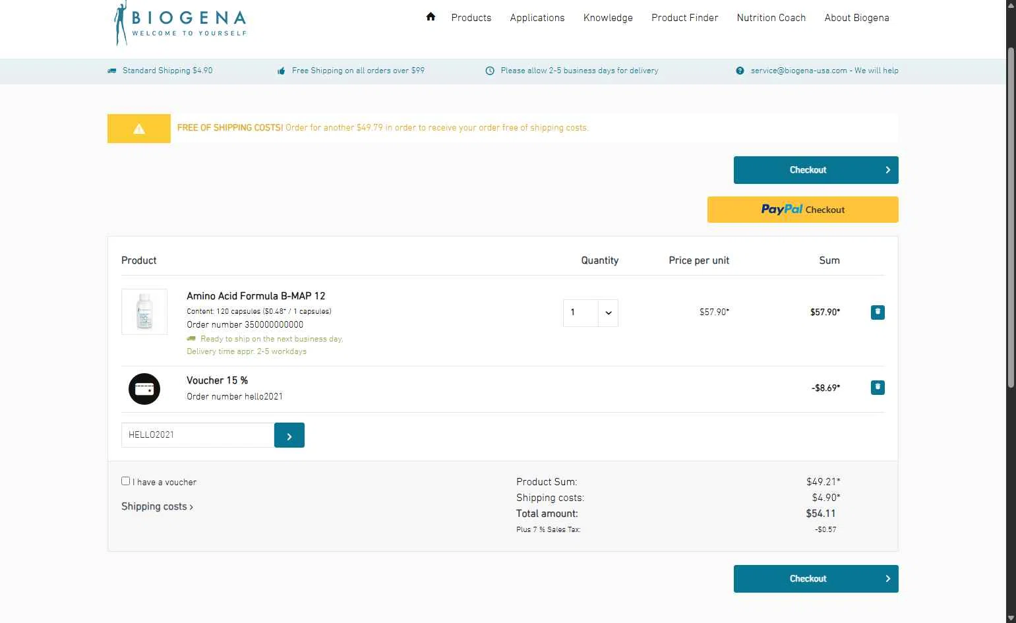Click 'Please allow 2-5 business days for delivery'
Viewport: 1016px width, 623px height.
tap(580, 71)
